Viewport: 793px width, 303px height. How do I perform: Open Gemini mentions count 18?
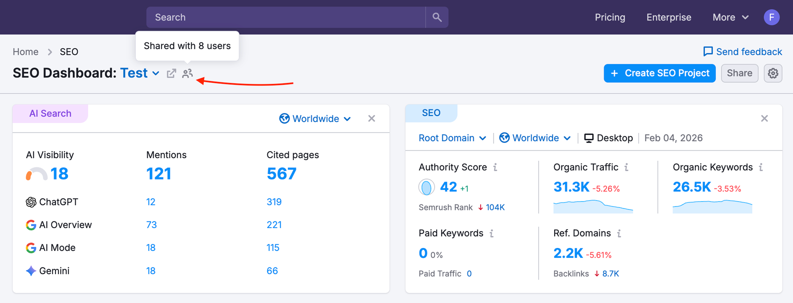pos(151,271)
